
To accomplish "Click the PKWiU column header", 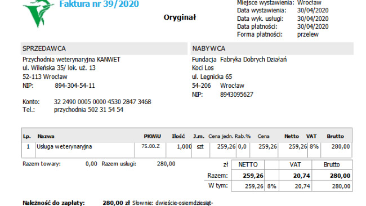I will [153, 136].
